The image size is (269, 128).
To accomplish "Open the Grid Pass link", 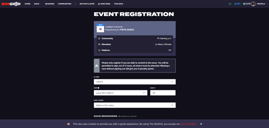I will [104, 4].
